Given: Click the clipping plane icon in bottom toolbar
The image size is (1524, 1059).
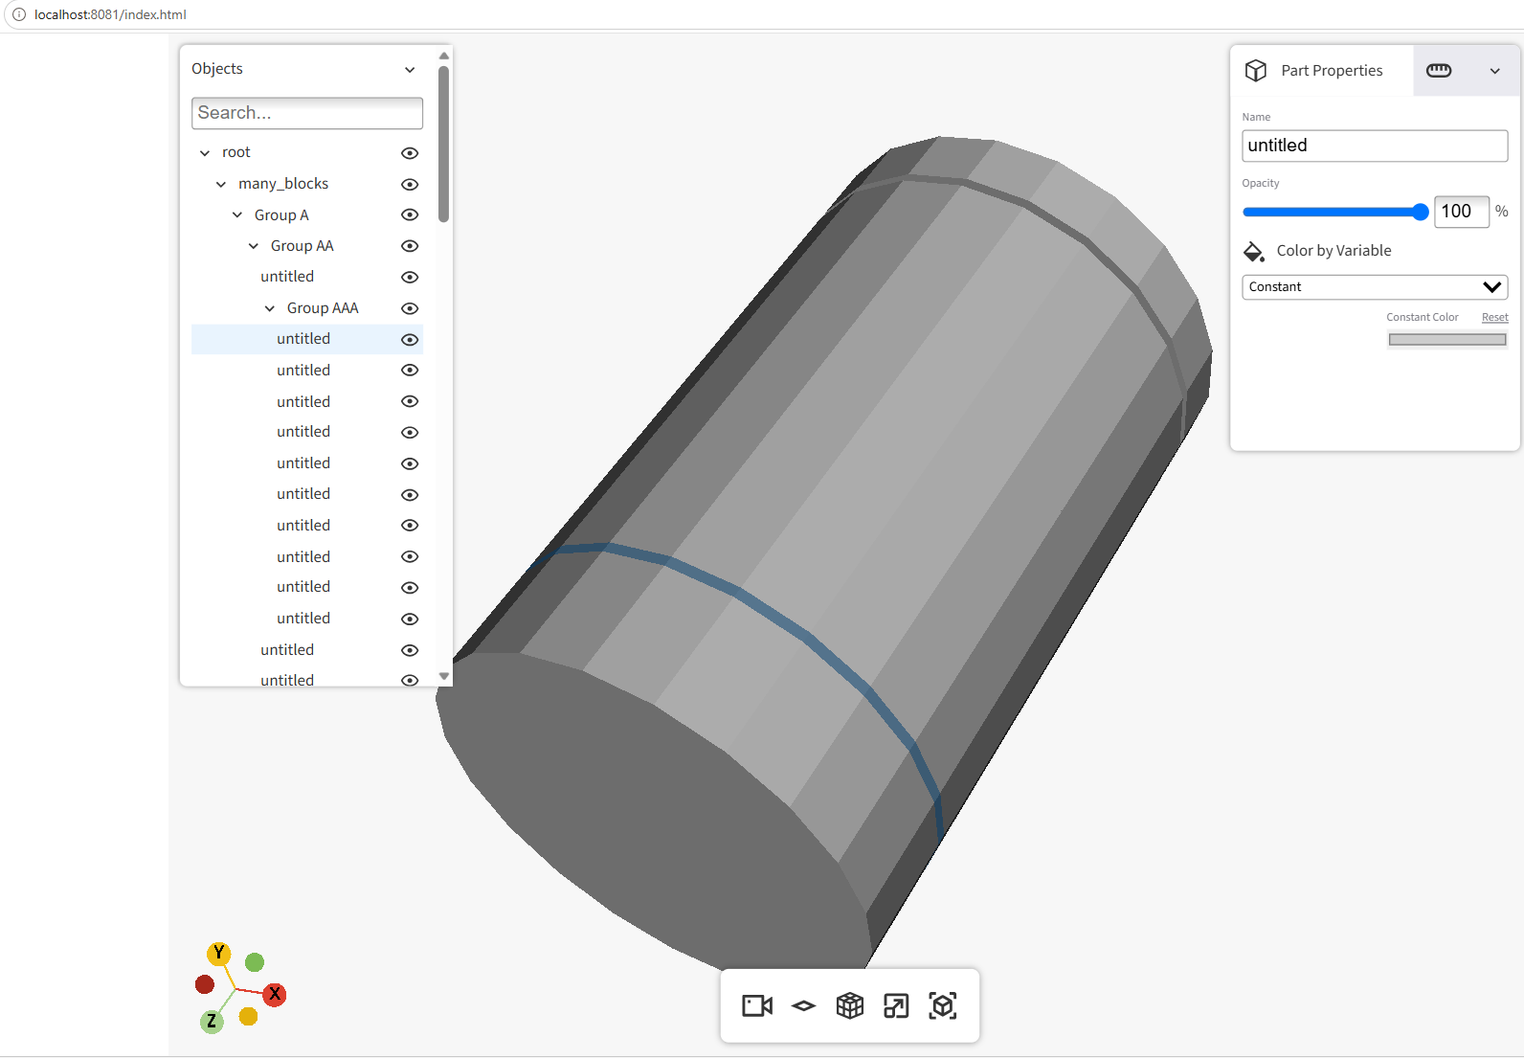Looking at the screenshot, I should point(804,1005).
